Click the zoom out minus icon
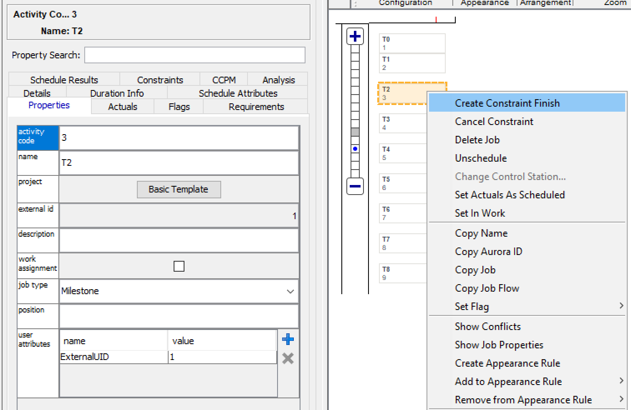631x410 pixels. [355, 186]
